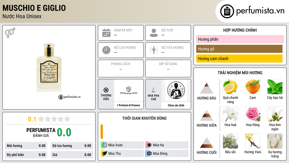Click the Giá 0.00 score box
Image resolution: width=289 pixels, height=163 pixels.
72,155
